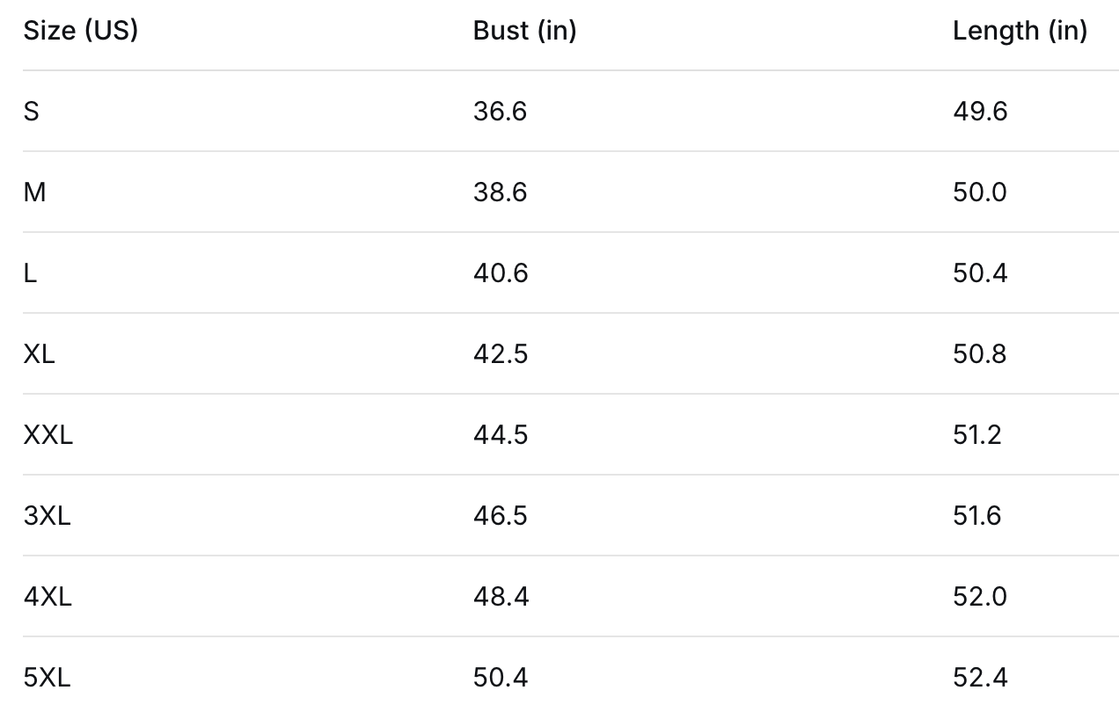Click the 49.6 length value
Viewport: 1119px width, 712px height.
click(x=979, y=112)
